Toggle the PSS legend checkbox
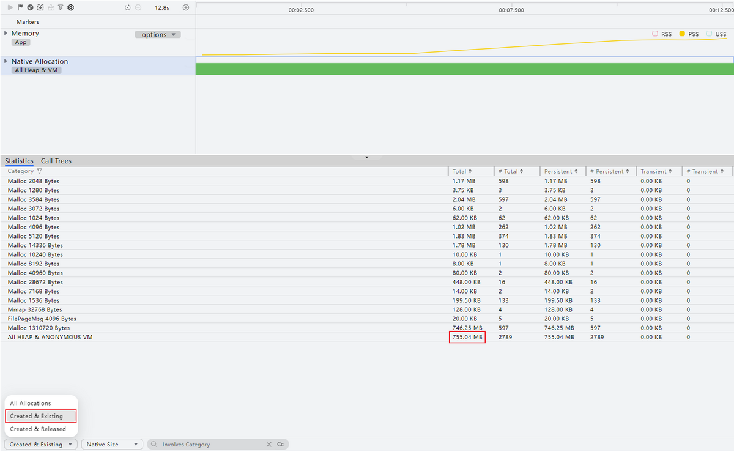Image resolution: width=734 pixels, height=452 pixels. click(x=682, y=34)
